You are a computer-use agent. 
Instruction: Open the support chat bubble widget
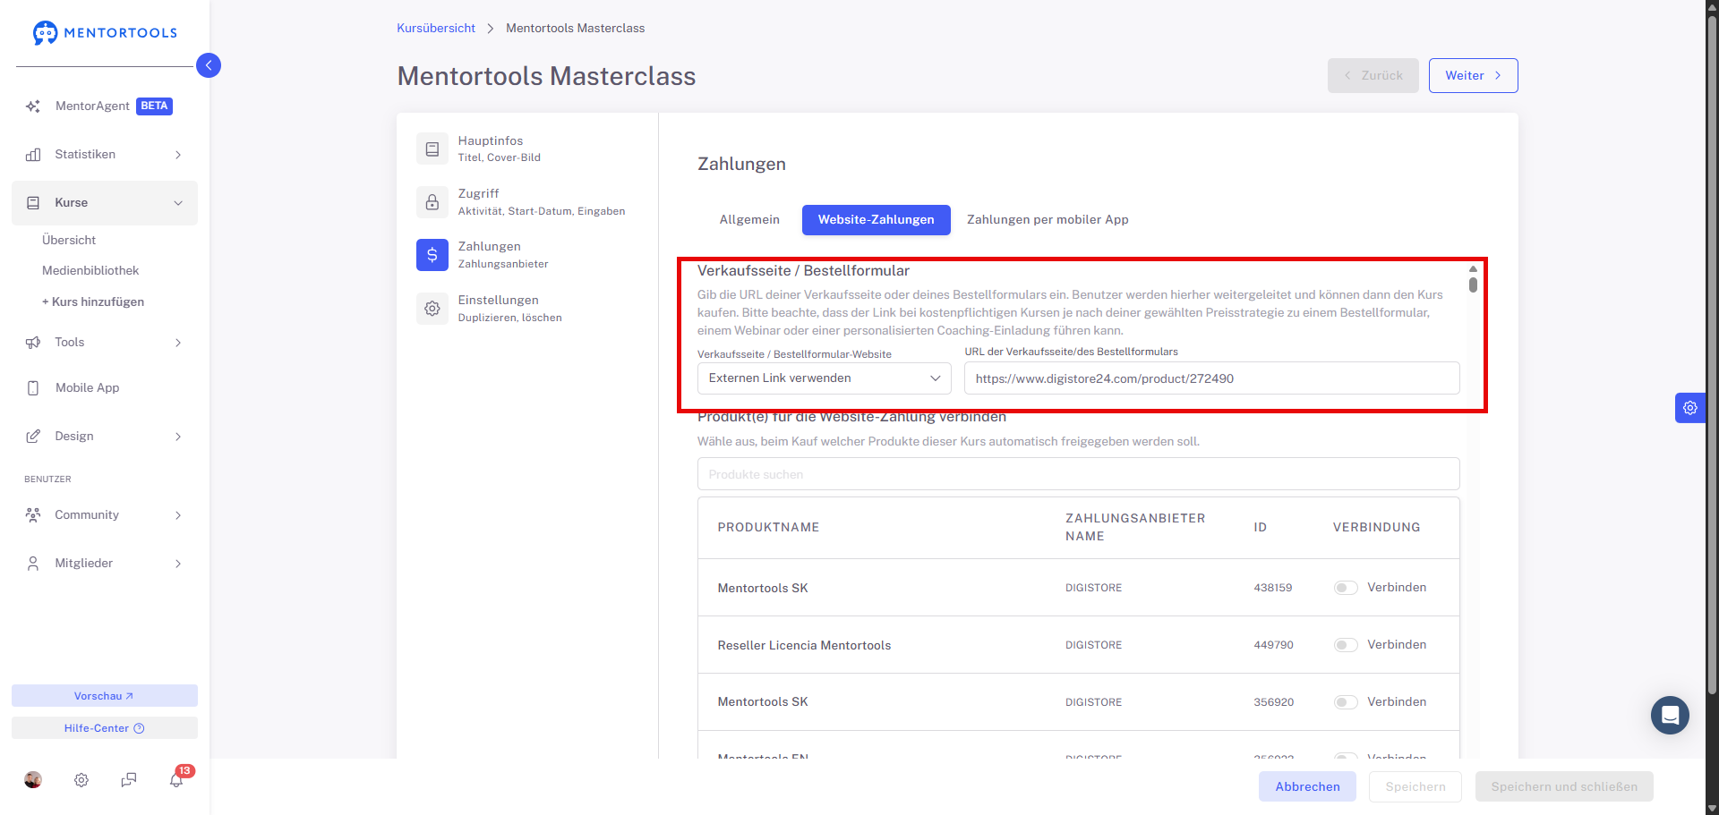tap(1671, 716)
